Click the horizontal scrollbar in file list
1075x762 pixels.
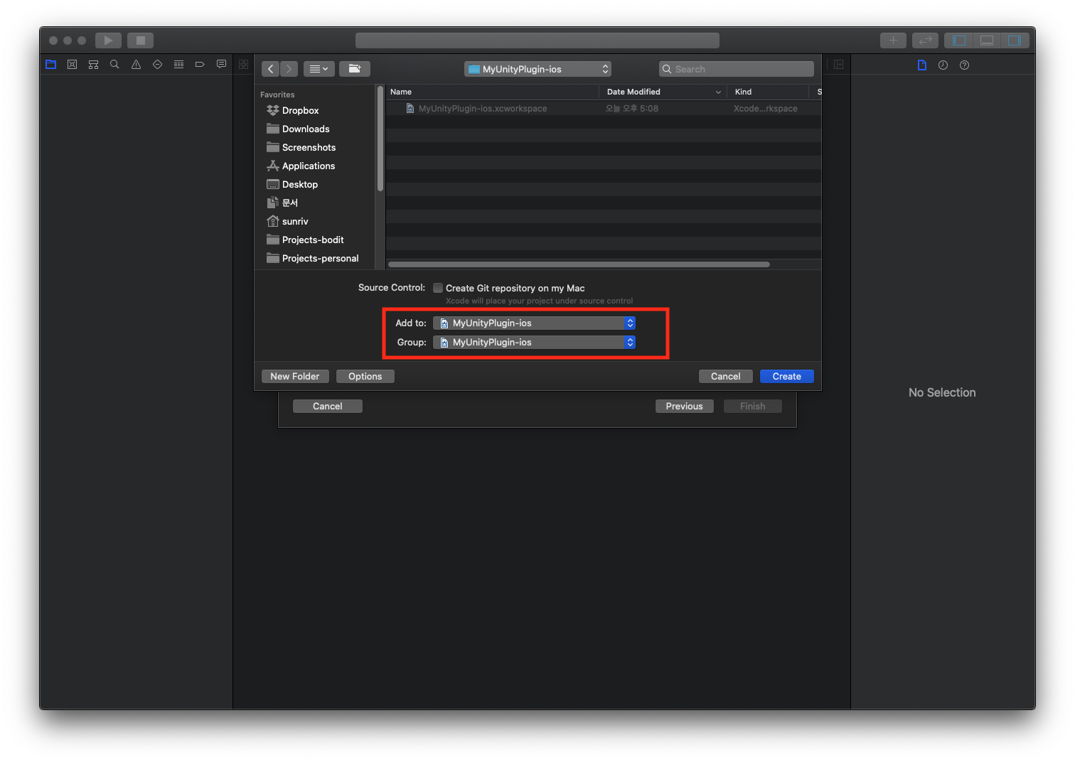click(579, 264)
